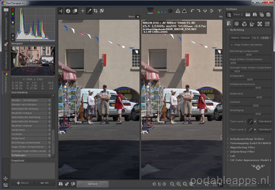Hide green histogram channel

(x=13, y=14)
